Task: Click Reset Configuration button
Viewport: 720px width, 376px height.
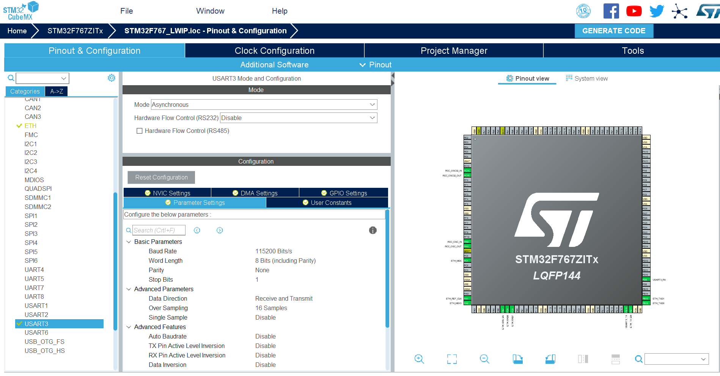Action: [x=161, y=177]
